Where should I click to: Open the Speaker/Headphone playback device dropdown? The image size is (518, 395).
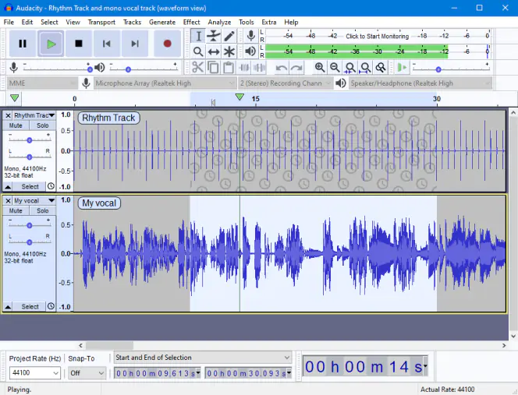(420, 83)
